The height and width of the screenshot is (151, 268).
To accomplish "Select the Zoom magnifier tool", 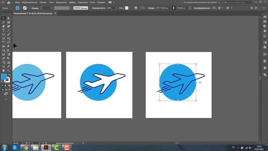I will click(8, 70).
